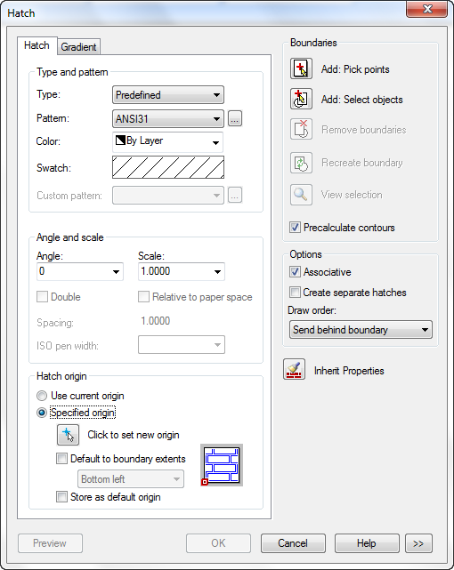Viewport: 454px width, 570px height.
Task: Select the Specified origin radio button
Action: pyautogui.click(x=42, y=413)
